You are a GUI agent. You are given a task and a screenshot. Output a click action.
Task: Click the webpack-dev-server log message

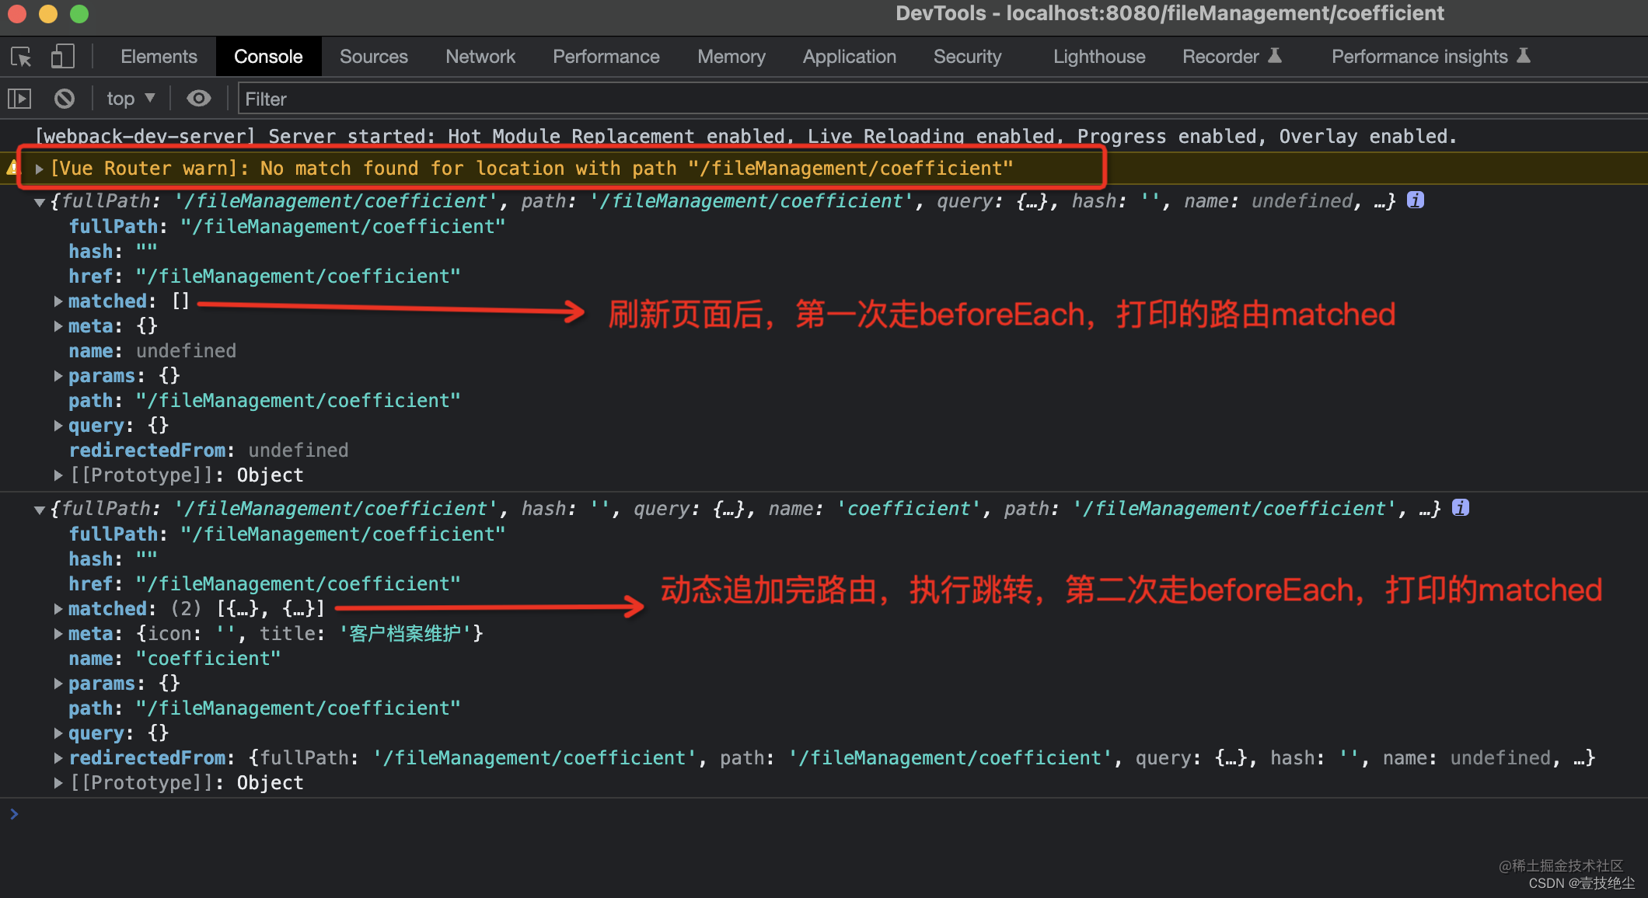coord(746,137)
